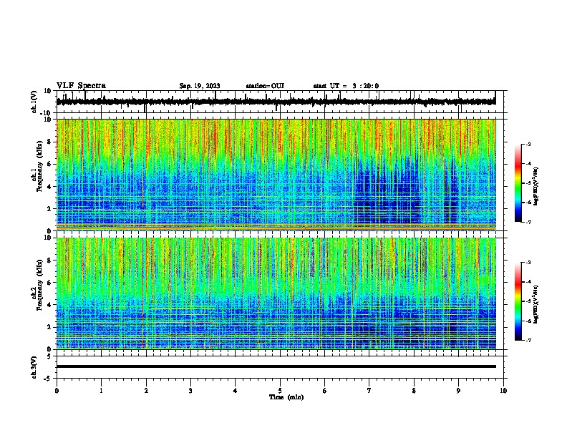Image resolution: width=567 pixels, height=438 pixels.
Task: Click the 'ch.3(V)' axis label
Action: click(34, 367)
